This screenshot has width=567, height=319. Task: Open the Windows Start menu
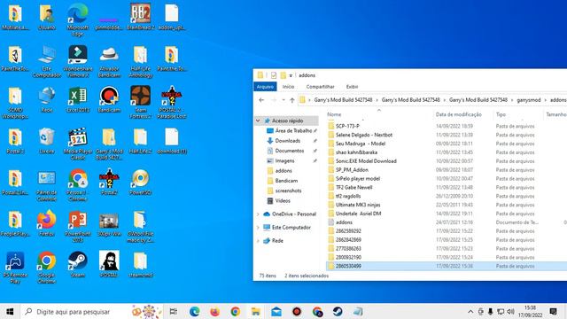pyautogui.click(x=10, y=311)
